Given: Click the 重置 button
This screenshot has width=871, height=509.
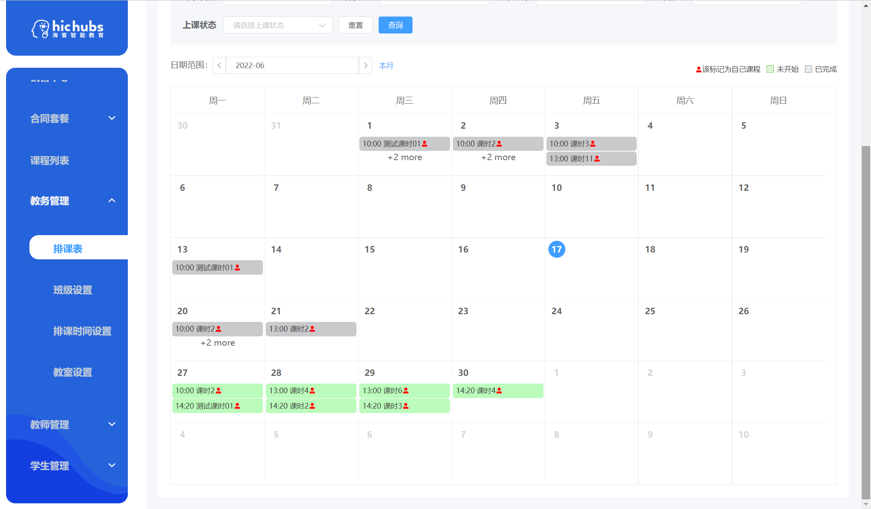Looking at the screenshot, I should click(355, 25).
